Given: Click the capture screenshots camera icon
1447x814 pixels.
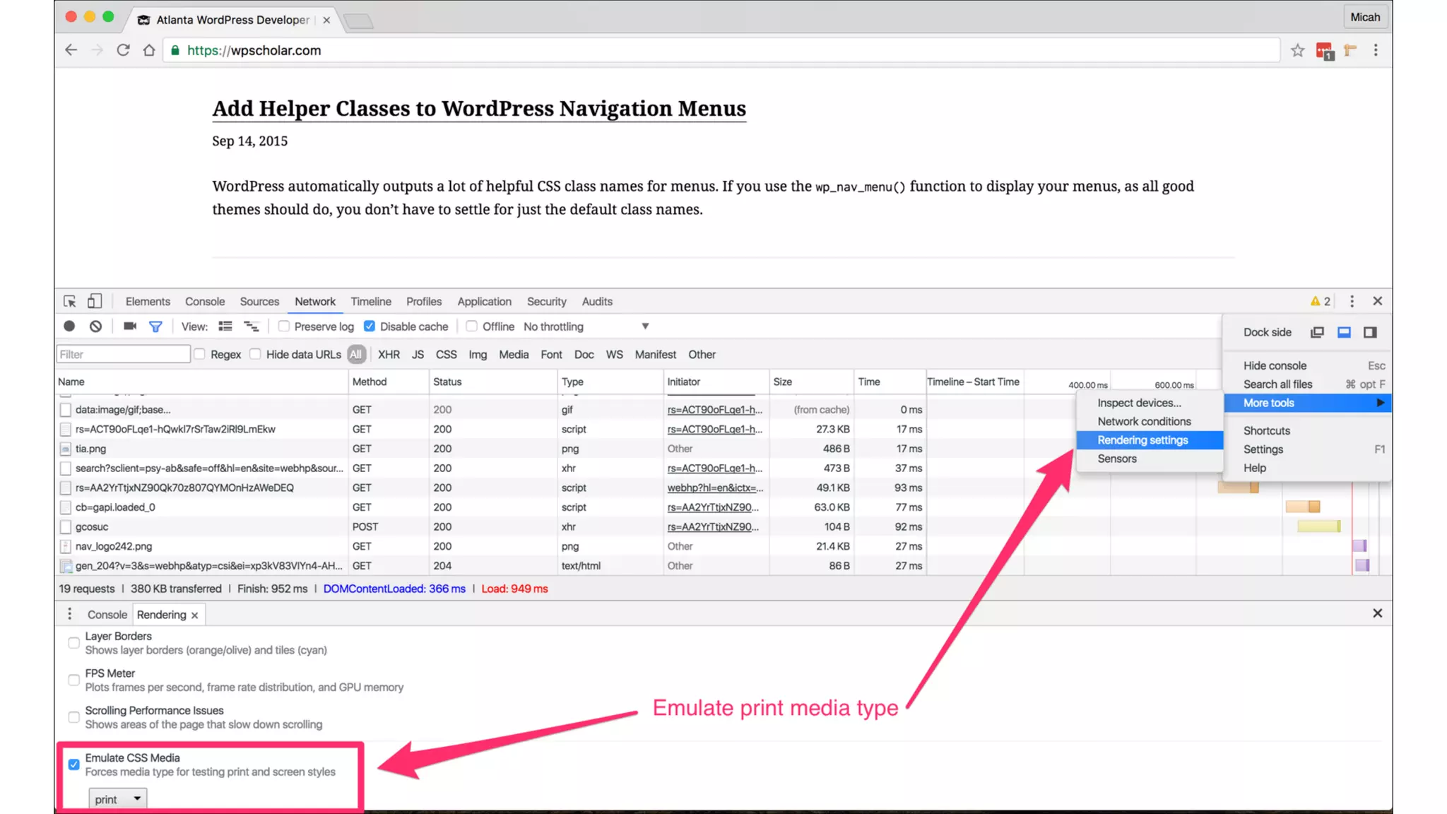Looking at the screenshot, I should [x=130, y=326].
